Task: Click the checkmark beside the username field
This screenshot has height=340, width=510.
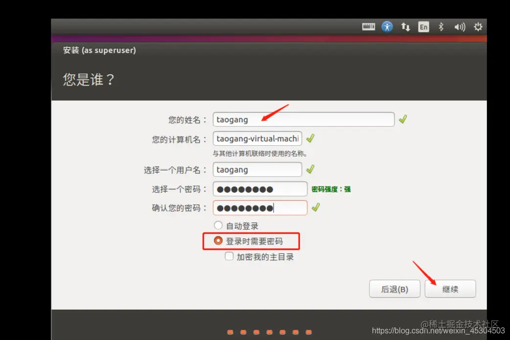Action: 310,169
